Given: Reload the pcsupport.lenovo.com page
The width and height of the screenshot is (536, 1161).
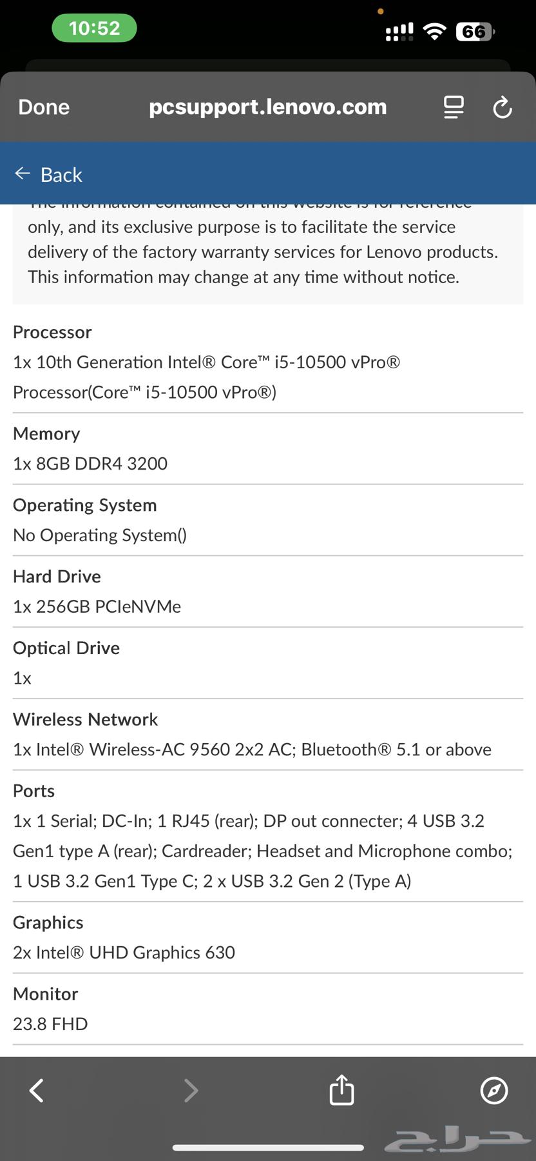Looking at the screenshot, I should click(x=503, y=107).
